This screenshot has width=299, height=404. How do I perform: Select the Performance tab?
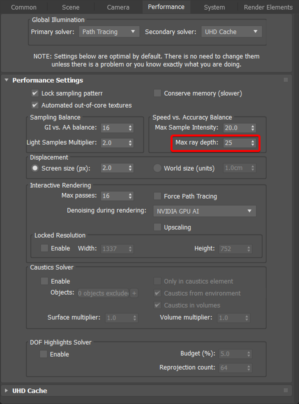coord(166,7)
